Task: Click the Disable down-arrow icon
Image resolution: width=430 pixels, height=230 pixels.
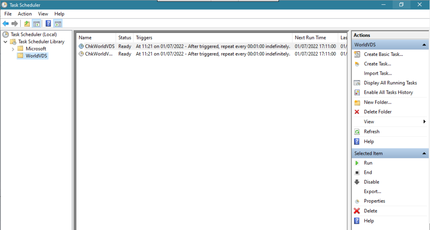Action: point(357,182)
